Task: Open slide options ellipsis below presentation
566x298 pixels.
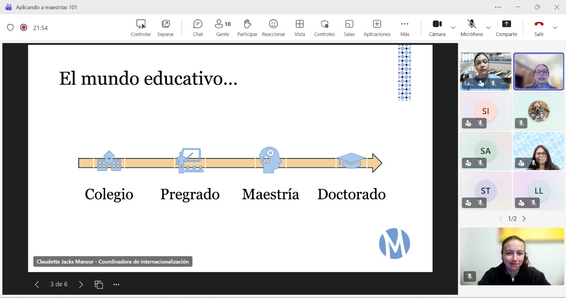Action: pyautogui.click(x=116, y=285)
